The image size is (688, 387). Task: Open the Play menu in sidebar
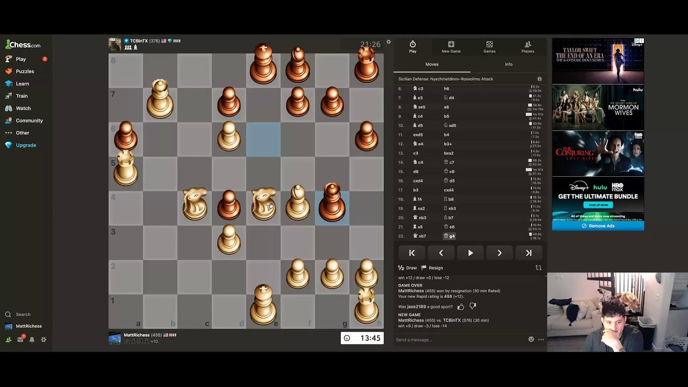coord(20,59)
